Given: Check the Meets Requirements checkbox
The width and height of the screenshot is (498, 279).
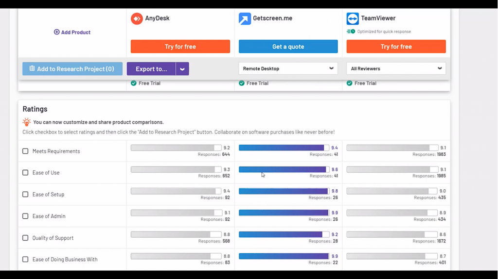Looking at the screenshot, I should (25, 151).
